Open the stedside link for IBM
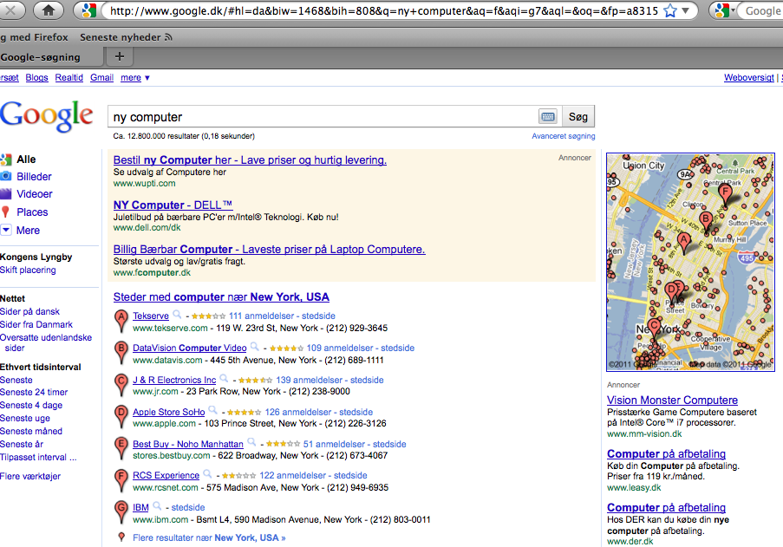The height and width of the screenshot is (547, 783). coord(188,508)
